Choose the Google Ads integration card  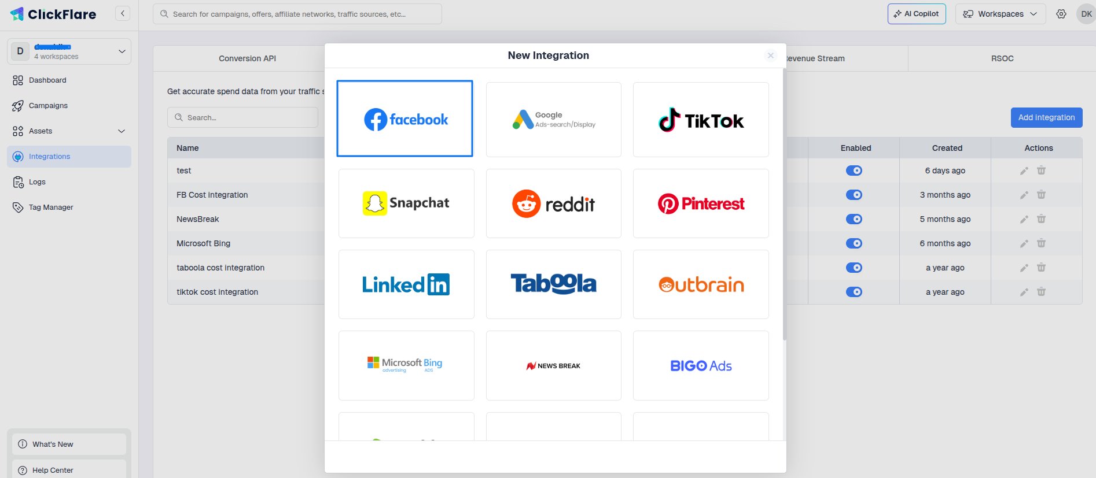point(553,120)
